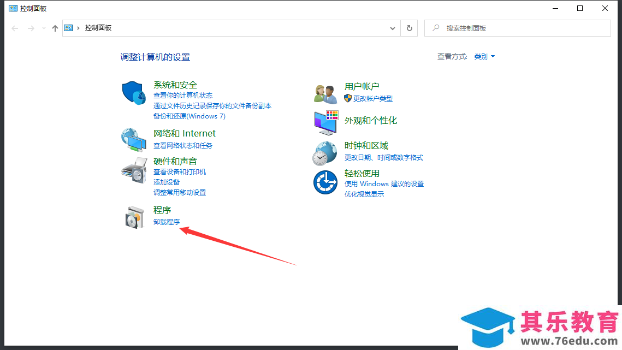Viewport: 622px width, 350px height.
Task: Minimize the control panel window
Action: (555, 8)
